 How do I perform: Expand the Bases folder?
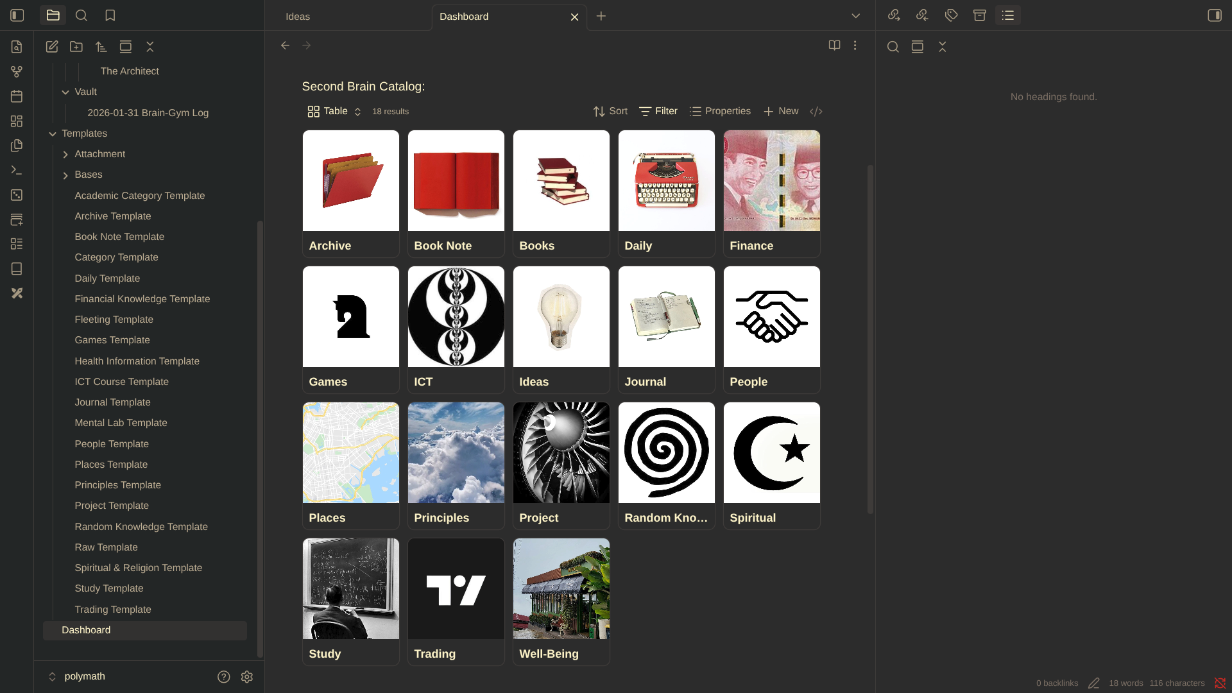pos(65,175)
